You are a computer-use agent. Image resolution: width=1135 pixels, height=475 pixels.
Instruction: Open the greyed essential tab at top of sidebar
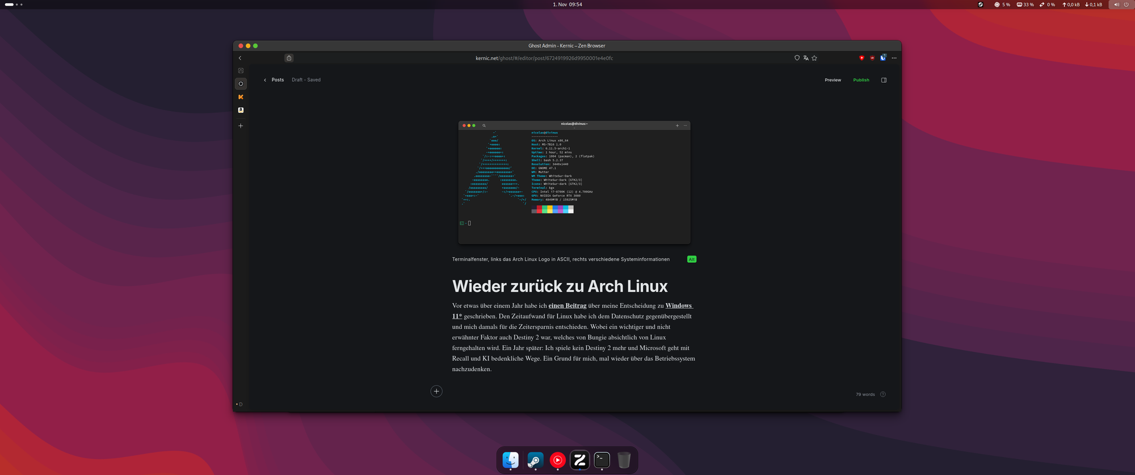[241, 71]
